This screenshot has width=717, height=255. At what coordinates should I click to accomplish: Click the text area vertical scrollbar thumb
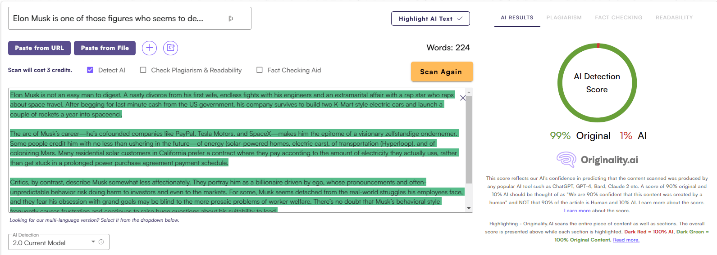pos(469,139)
